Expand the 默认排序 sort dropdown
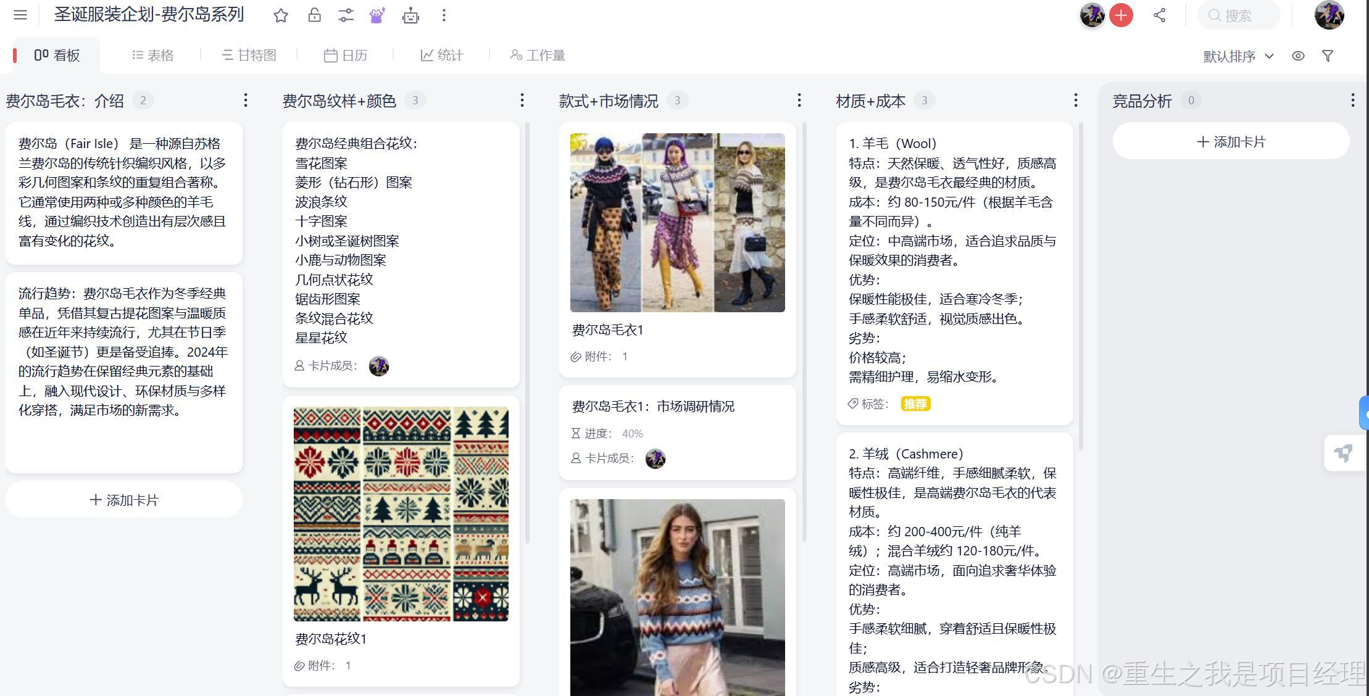Image resolution: width=1369 pixels, height=696 pixels. coord(1238,56)
